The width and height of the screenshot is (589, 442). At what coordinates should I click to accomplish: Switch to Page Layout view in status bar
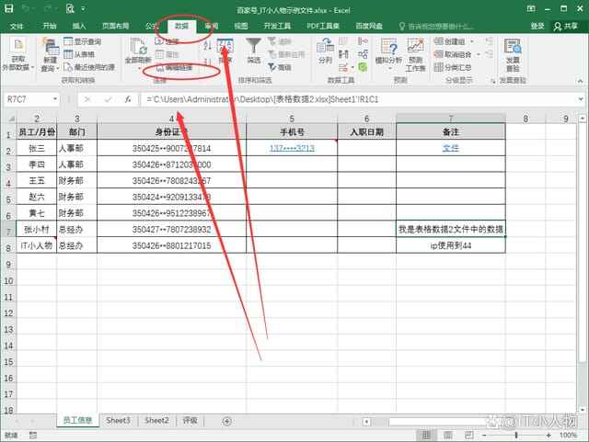point(448,435)
